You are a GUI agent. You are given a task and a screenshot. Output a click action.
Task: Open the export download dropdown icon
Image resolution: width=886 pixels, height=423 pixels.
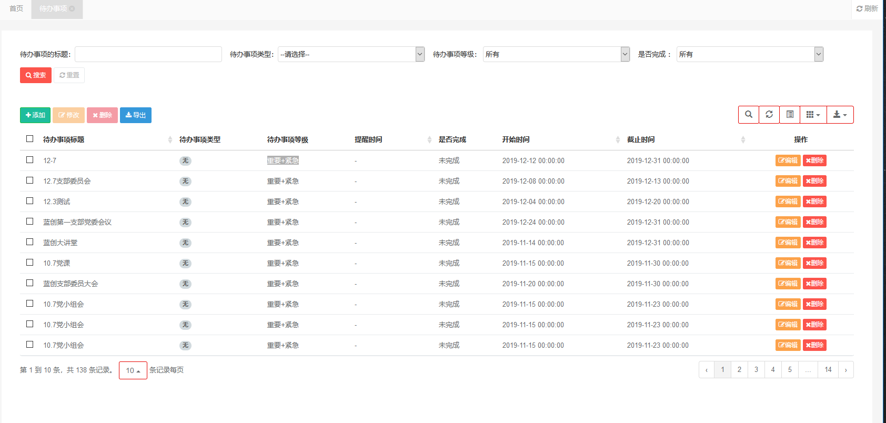click(x=840, y=115)
